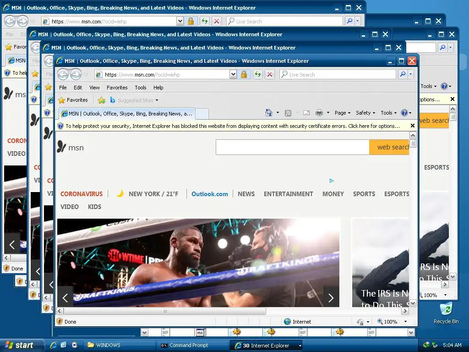Open the View menu in the front window
Image resolution: width=469 pixels, height=352 pixels.
(x=94, y=88)
